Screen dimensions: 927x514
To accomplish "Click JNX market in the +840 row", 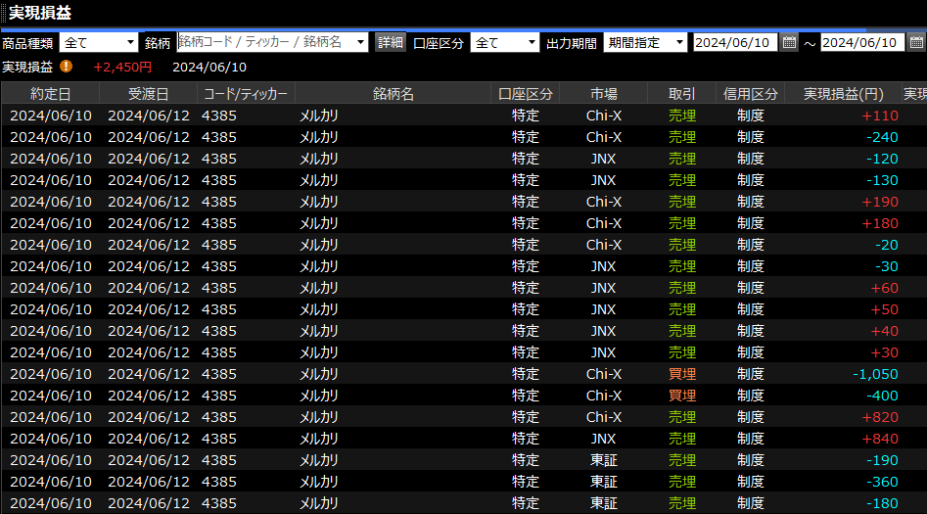I will [x=604, y=439].
